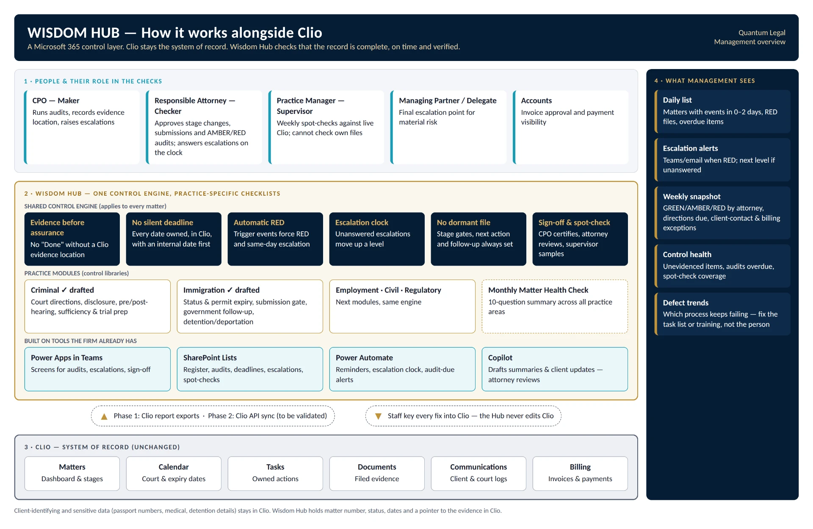Click the WHAT MANAGEMENT SEES heading

coord(705,81)
